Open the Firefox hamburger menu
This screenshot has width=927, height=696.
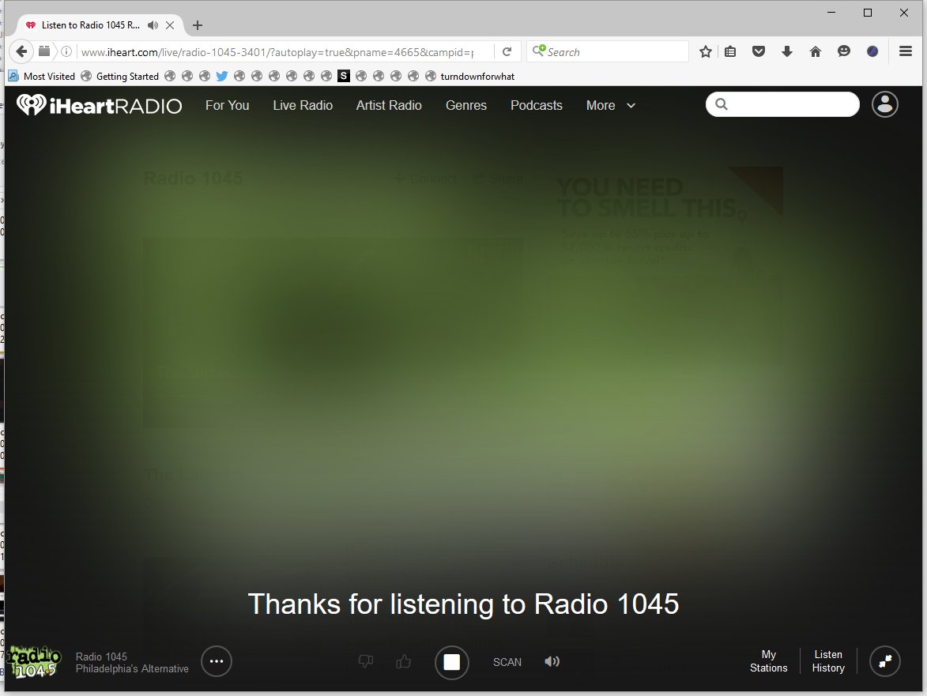point(905,51)
